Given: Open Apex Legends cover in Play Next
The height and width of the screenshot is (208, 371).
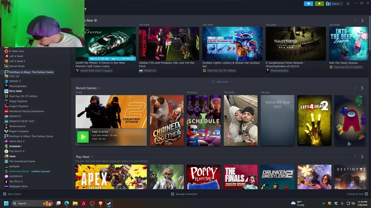Looking at the screenshot, I should pos(111,177).
